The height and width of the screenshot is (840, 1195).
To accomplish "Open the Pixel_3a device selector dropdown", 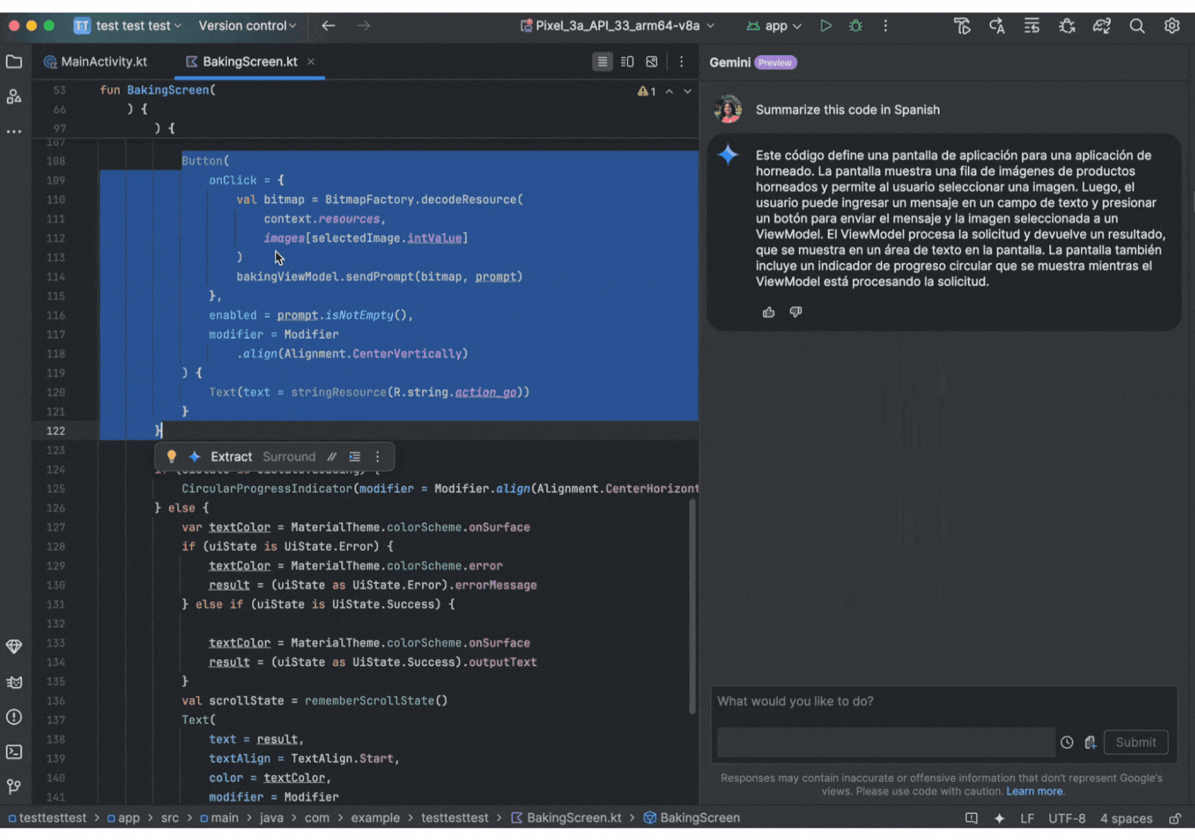I will pyautogui.click(x=615, y=26).
